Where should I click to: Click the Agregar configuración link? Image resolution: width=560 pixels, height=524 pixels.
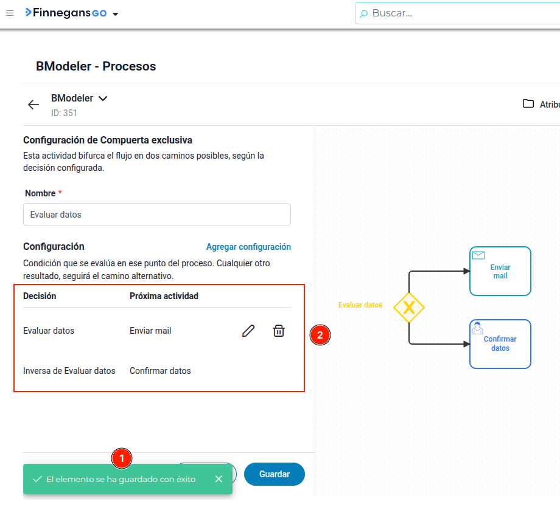coord(248,247)
